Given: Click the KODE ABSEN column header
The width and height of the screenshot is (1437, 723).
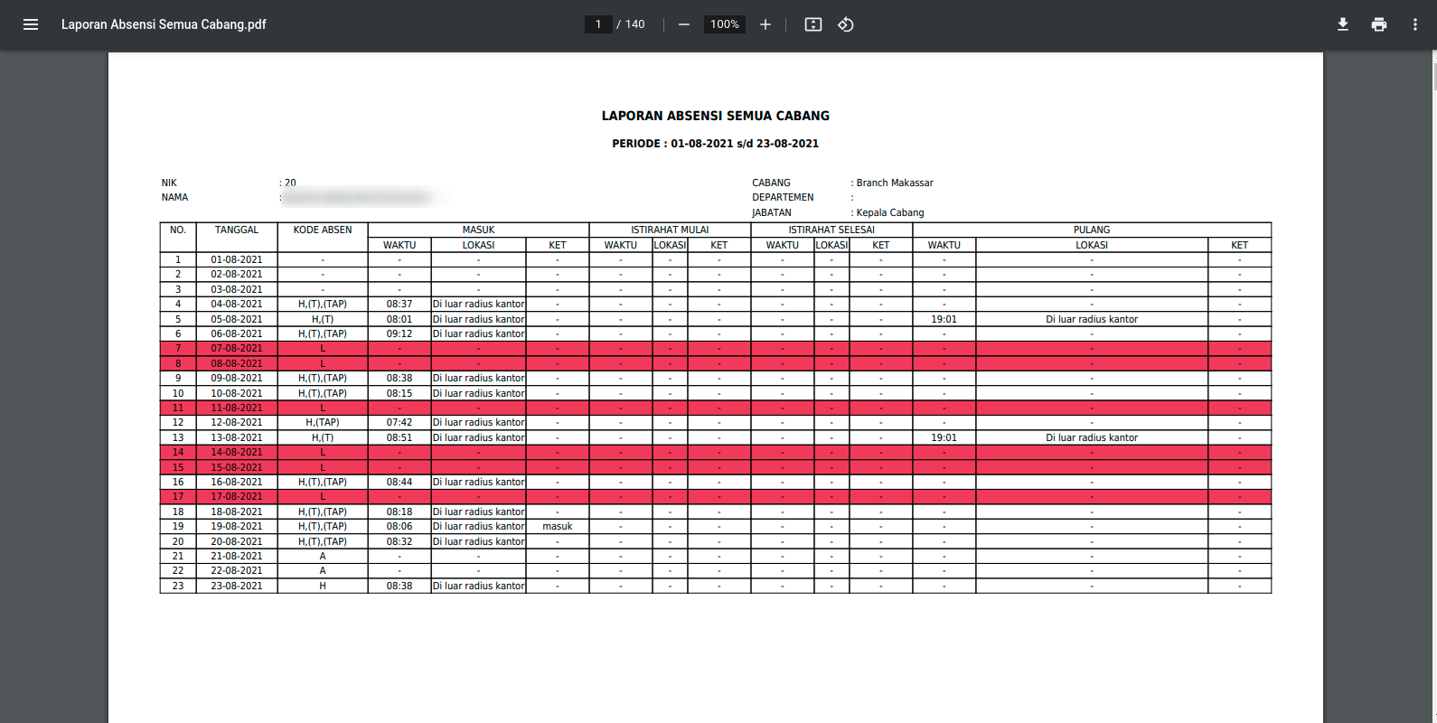Looking at the screenshot, I should (323, 230).
